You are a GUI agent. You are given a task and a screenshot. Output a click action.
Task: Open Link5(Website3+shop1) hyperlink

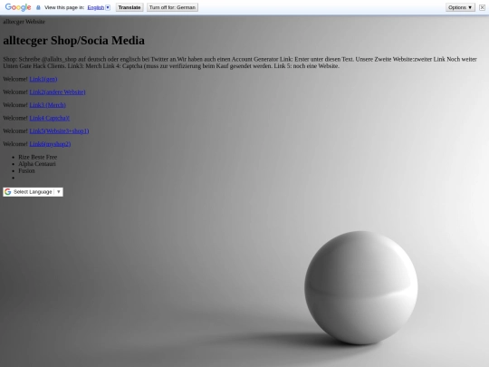[59, 131]
